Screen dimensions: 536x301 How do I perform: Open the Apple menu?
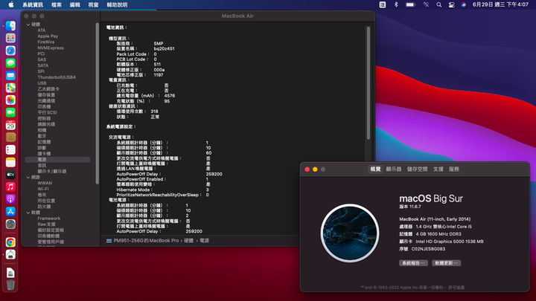pyautogui.click(x=11, y=4)
